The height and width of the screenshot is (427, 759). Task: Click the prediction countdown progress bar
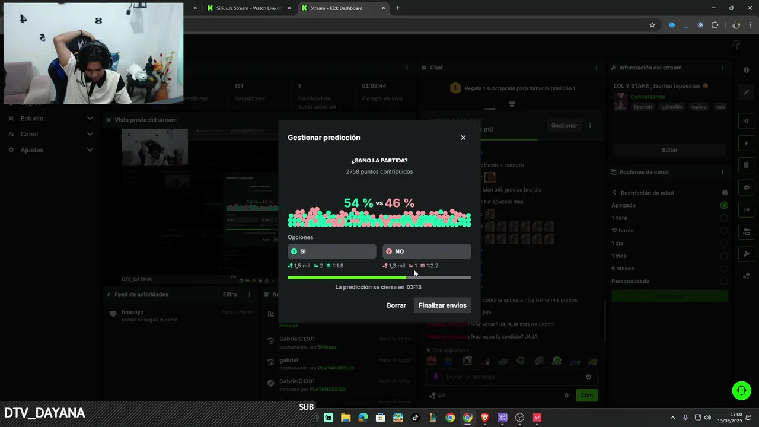(x=379, y=278)
